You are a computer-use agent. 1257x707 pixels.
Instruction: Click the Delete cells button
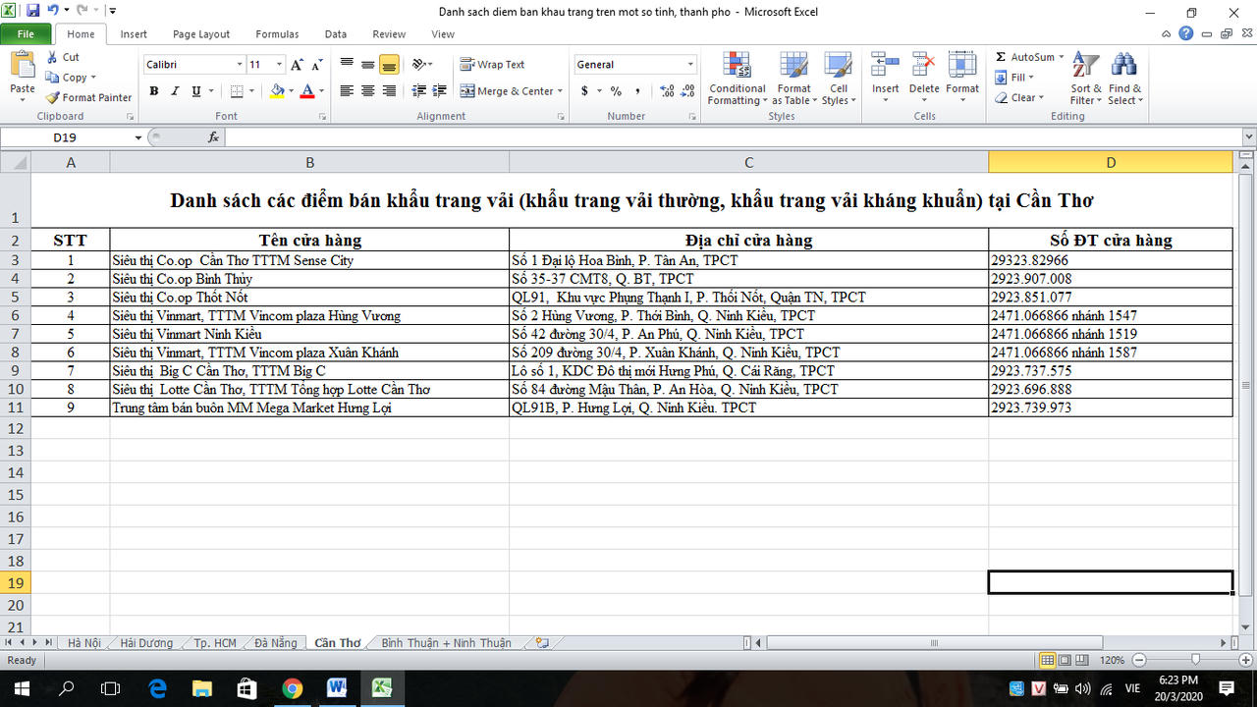[x=923, y=77]
